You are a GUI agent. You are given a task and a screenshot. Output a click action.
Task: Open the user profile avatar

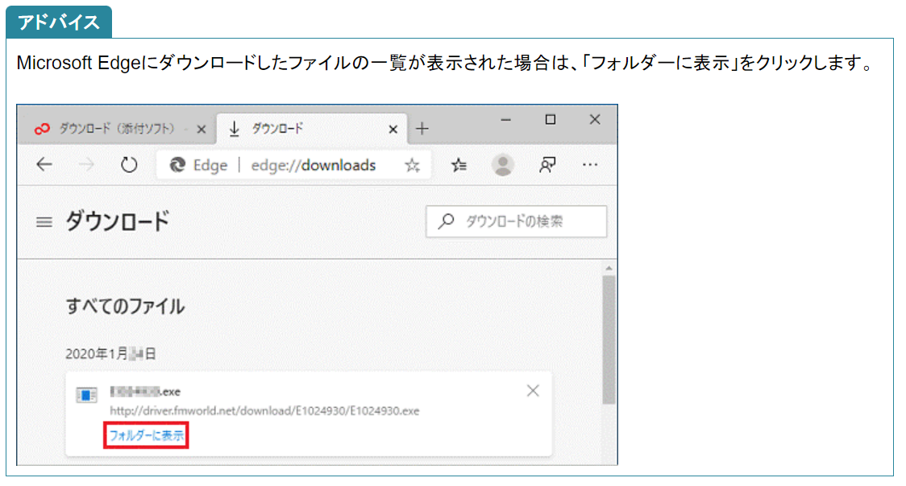coord(503,165)
